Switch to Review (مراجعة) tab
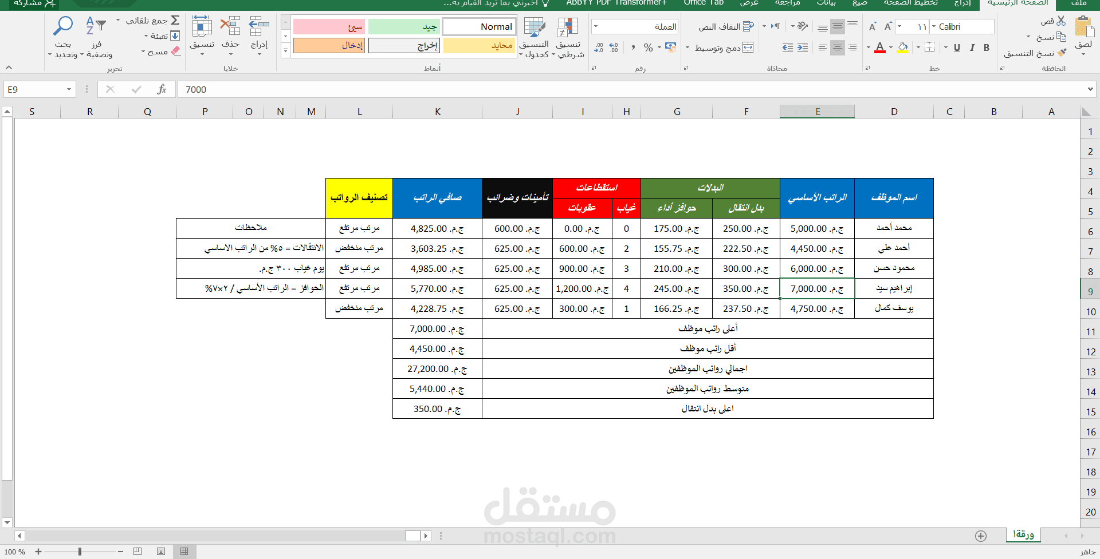Screen dimensions: 1100x559 click(x=788, y=3)
